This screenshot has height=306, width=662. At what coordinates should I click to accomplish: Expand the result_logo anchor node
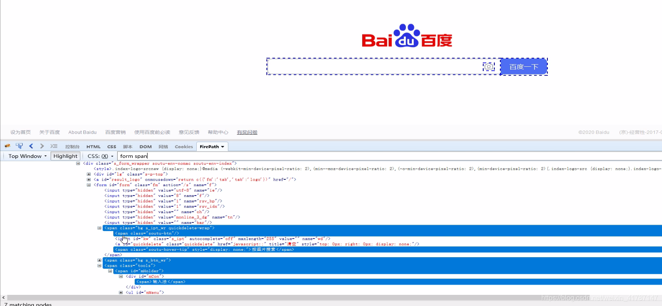coord(89,180)
